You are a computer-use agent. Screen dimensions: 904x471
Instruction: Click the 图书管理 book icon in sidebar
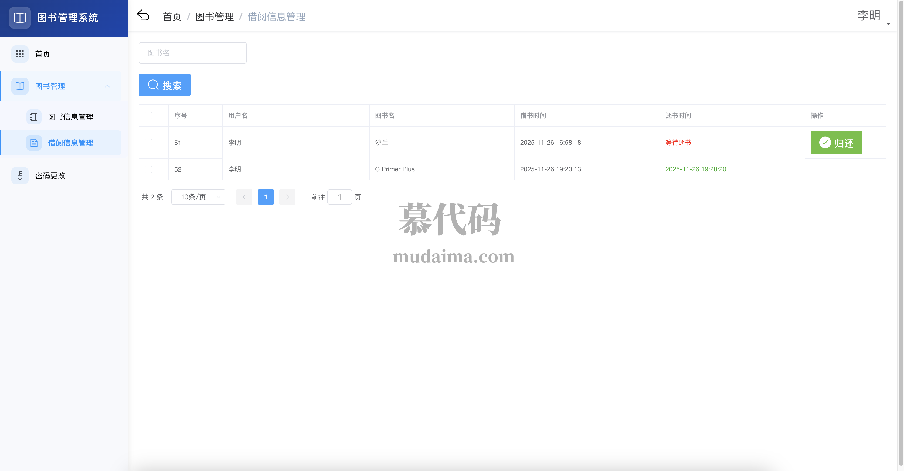click(20, 86)
